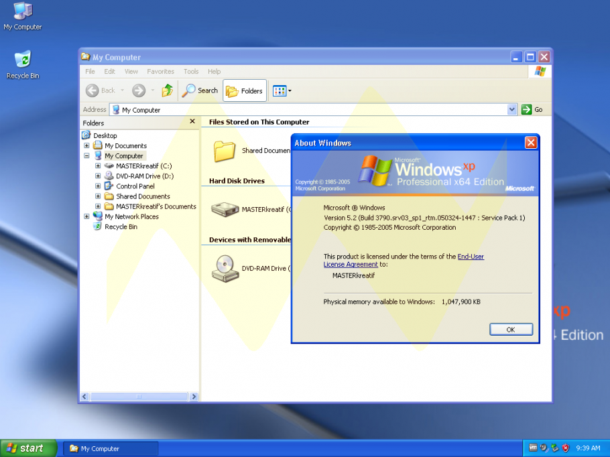Screen dimensions: 610x457
Task: Expand Shared Documents tree node
Action: (98, 196)
